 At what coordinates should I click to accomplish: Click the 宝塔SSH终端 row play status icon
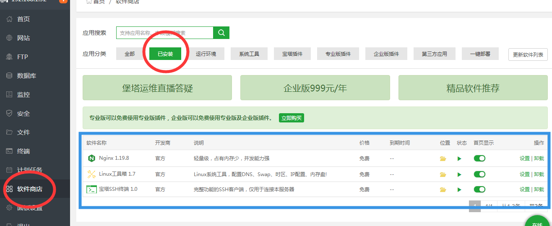[460, 190]
